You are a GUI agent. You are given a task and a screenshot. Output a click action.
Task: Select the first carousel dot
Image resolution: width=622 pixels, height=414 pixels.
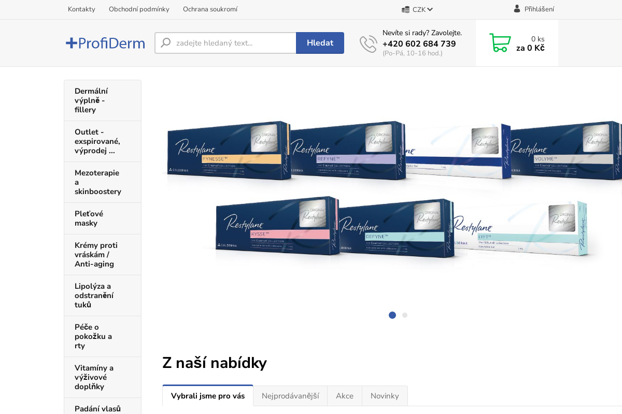coord(392,315)
